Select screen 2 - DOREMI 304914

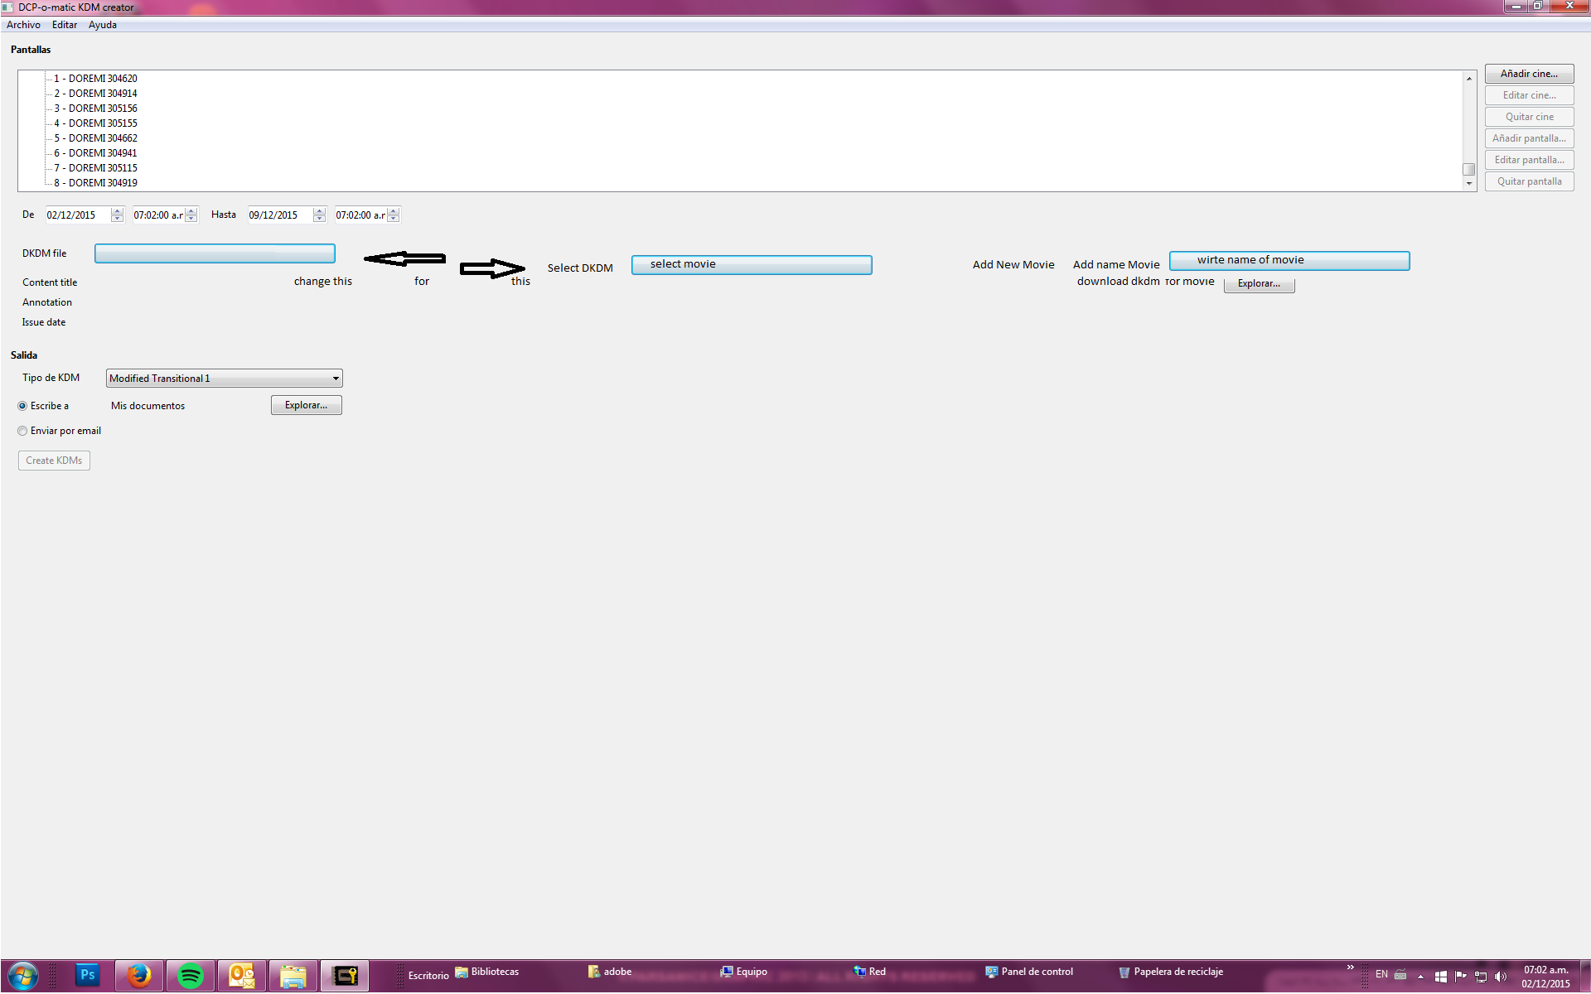click(x=96, y=94)
